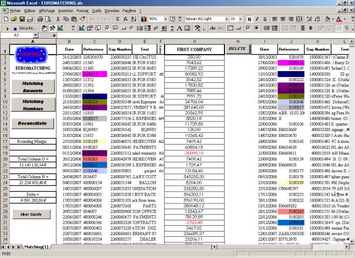Click the Name Box showing A1
355x258 pixels.
click(16, 35)
